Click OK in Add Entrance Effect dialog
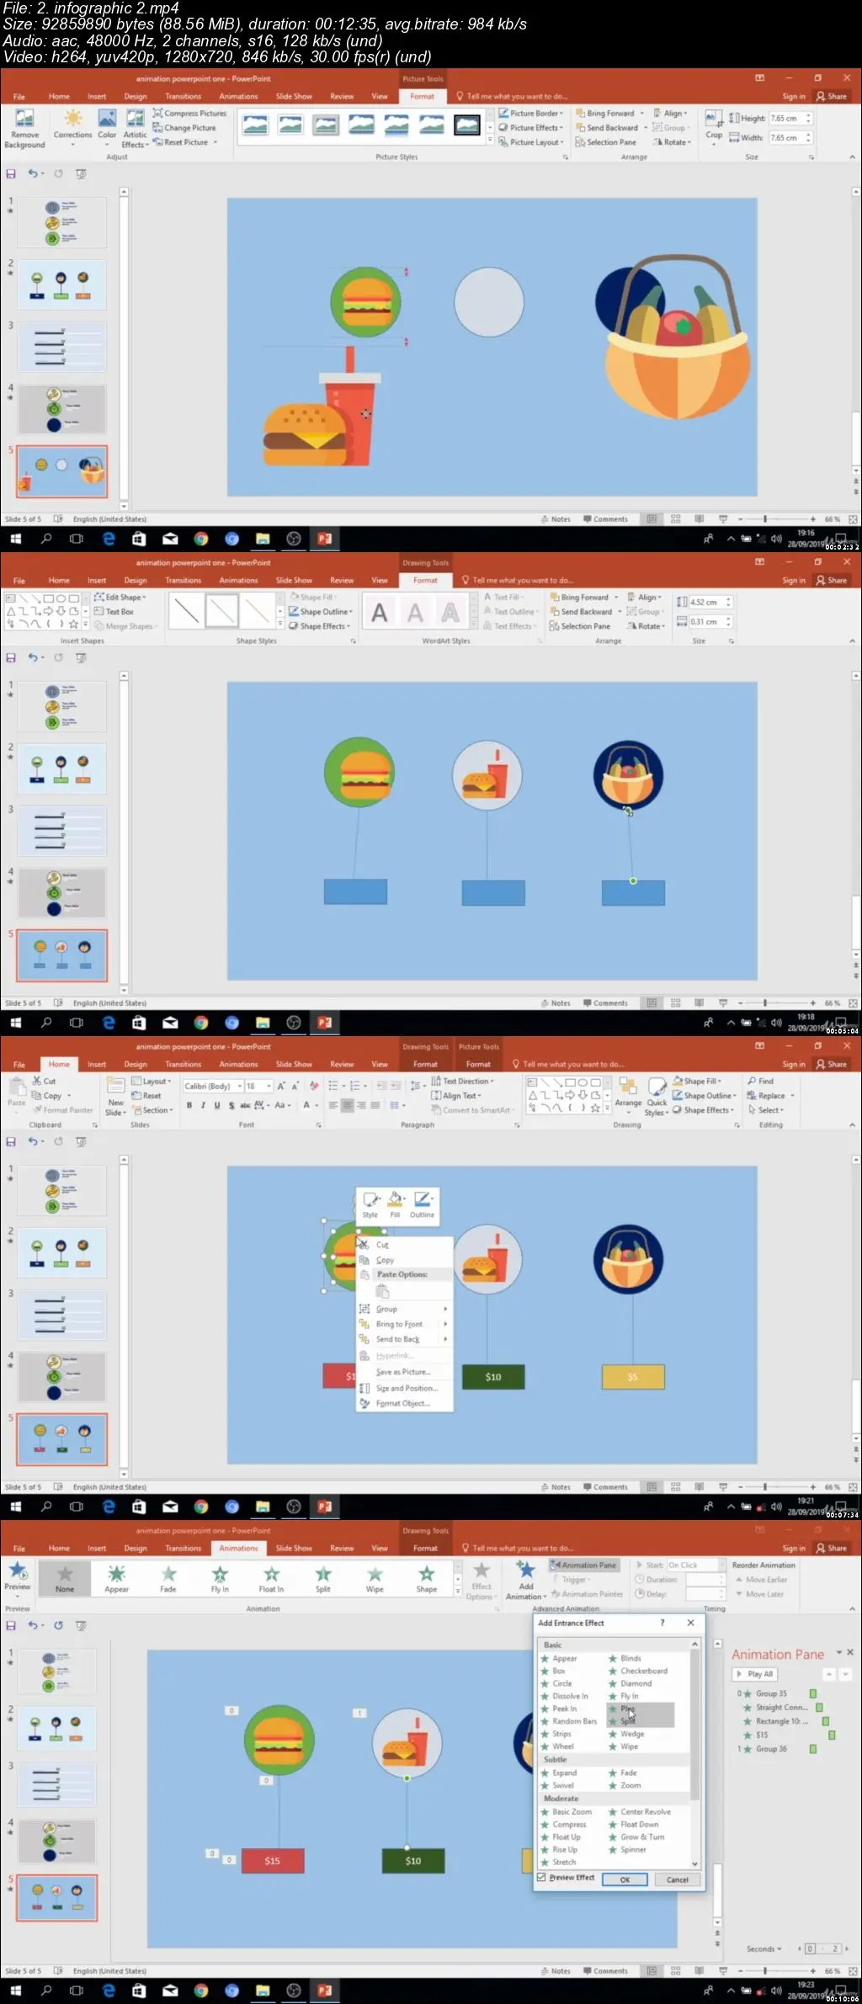Image resolution: width=862 pixels, height=2004 pixels. click(625, 1879)
